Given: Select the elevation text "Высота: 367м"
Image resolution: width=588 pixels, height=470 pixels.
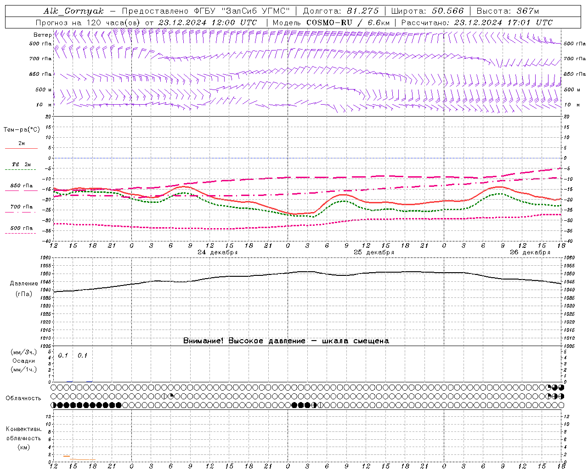Looking at the screenshot, I should 508,11.
